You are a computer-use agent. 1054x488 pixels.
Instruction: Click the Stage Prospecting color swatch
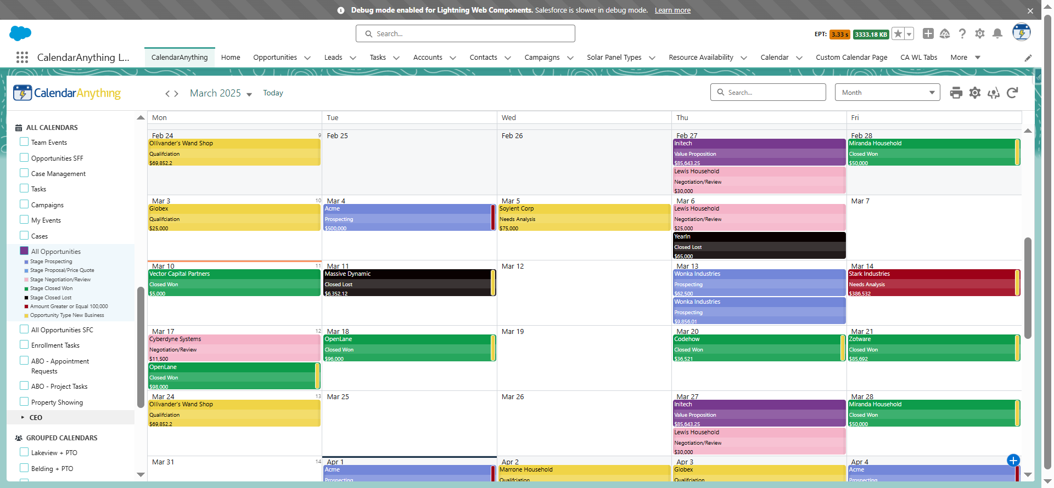pyautogui.click(x=26, y=262)
